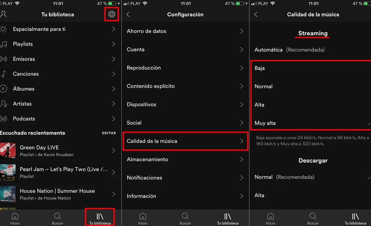
Task: Tap the Buscar icon in the first screen
Action: (58, 216)
